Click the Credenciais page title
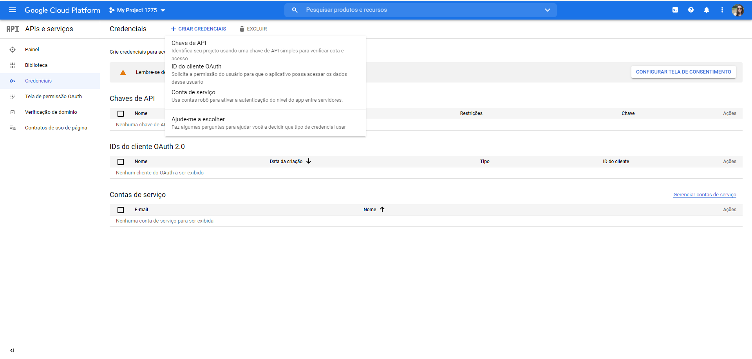The image size is (752, 359). point(128,29)
